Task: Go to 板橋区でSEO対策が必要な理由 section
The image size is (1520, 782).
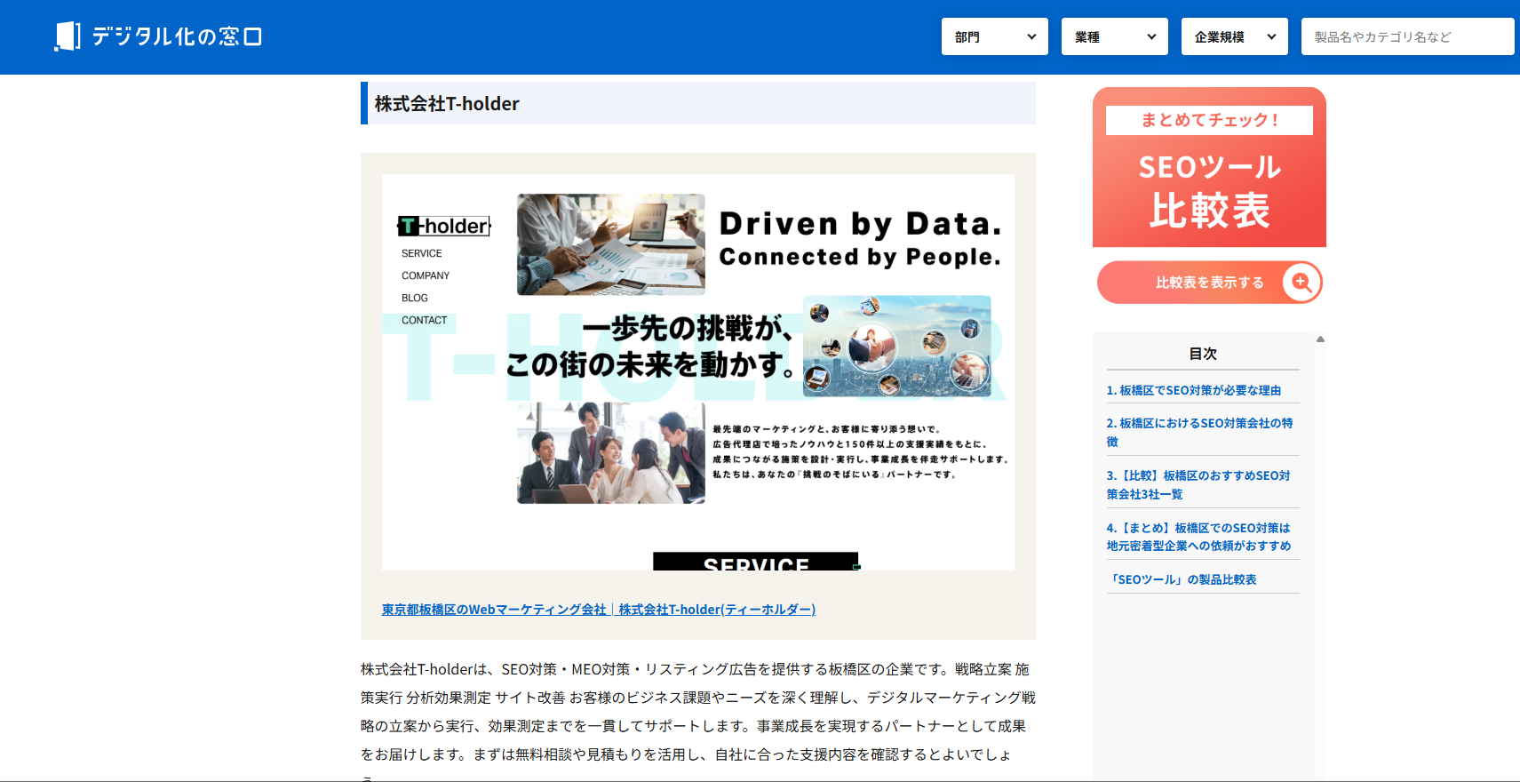Action: pos(1193,390)
